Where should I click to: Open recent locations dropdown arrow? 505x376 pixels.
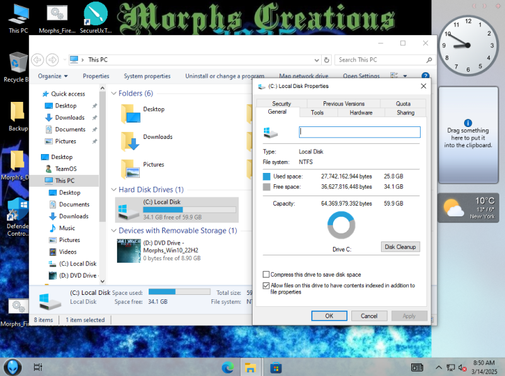[x=64, y=60]
